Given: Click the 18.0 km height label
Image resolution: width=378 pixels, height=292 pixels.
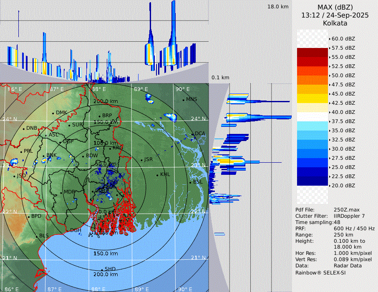Looking at the screenshot, I should (x=278, y=7).
